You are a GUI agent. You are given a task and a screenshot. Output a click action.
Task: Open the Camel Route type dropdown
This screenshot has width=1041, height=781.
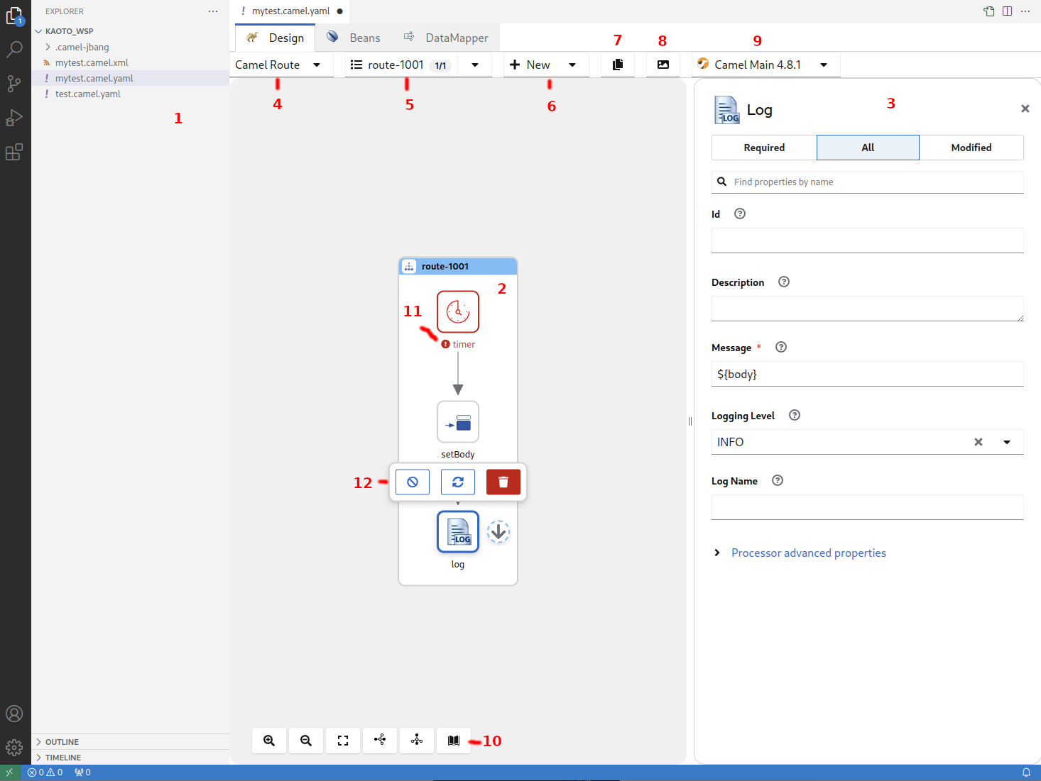click(278, 65)
